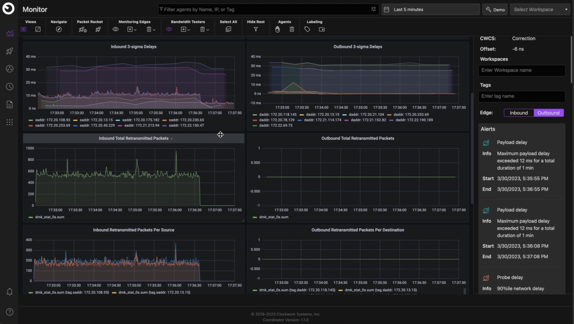The height and width of the screenshot is (324, 574).
Task: Toggle Monitoring Edges visibility eye
Action: (x=115, y=29)
